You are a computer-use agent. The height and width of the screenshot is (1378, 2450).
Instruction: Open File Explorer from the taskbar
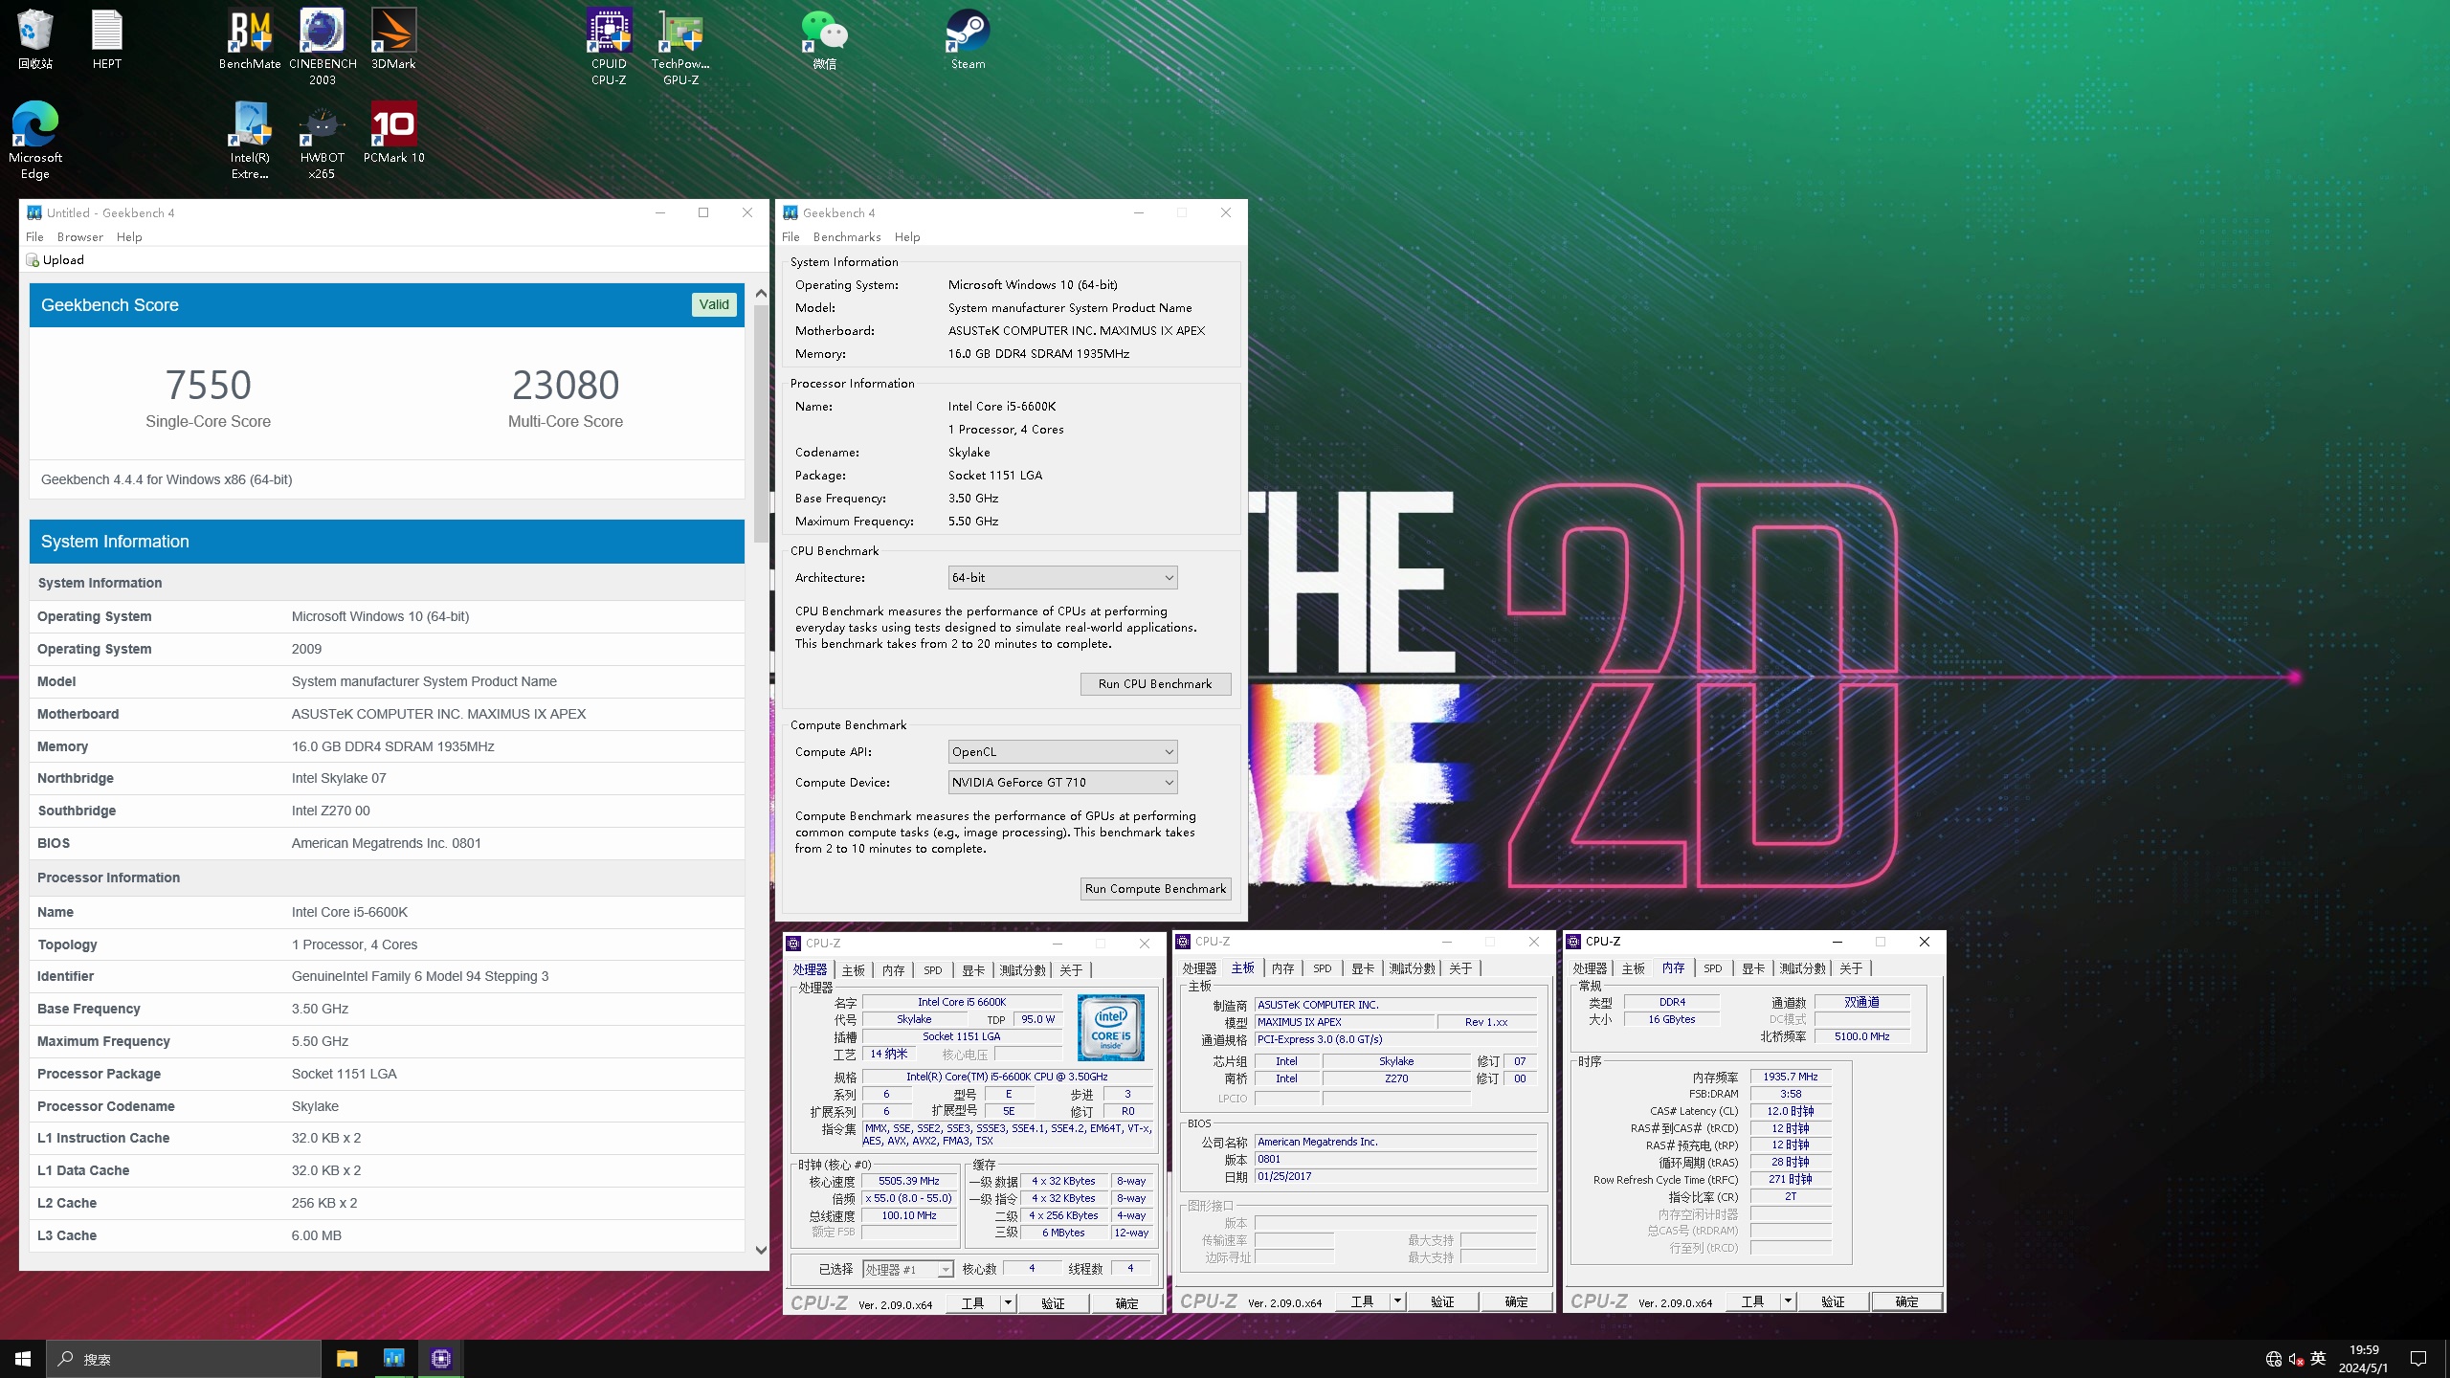[346, 1359]
